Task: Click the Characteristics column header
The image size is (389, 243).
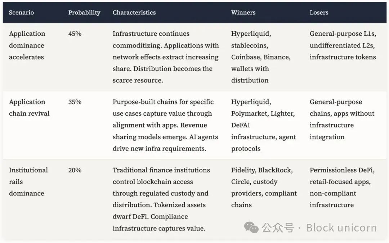Action: pyautogui.click(x=134, y=13)
